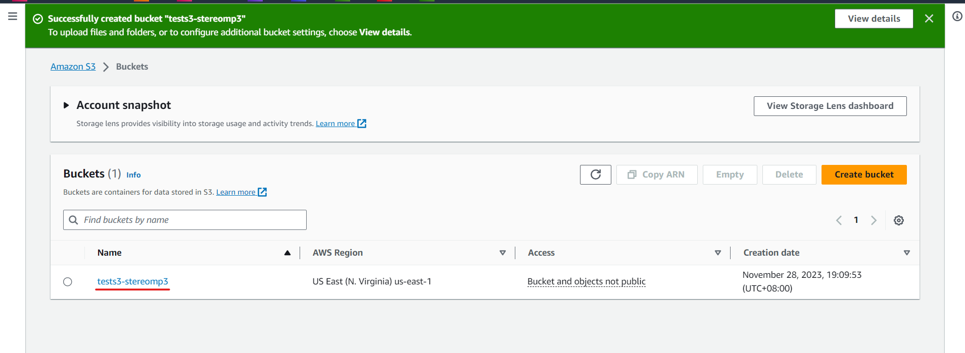This screenshot has height=353, width=965.
Task: Click the Buckets breadcrumb text
Action: tap(132, 67)
